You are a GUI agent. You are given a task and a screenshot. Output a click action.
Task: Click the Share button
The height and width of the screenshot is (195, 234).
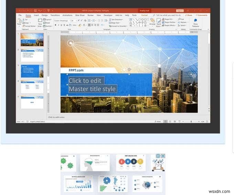(189, 15)
